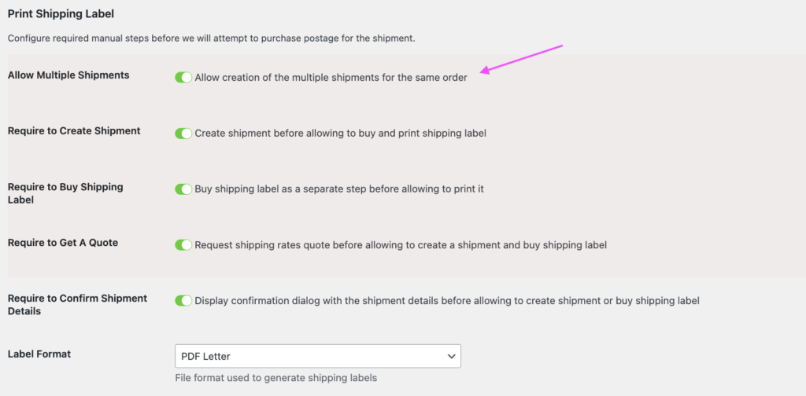Click the "Allow Multiple Shipments" setting label
The width and height of the screenshot is (806, 396).
[x=68, y=75]
